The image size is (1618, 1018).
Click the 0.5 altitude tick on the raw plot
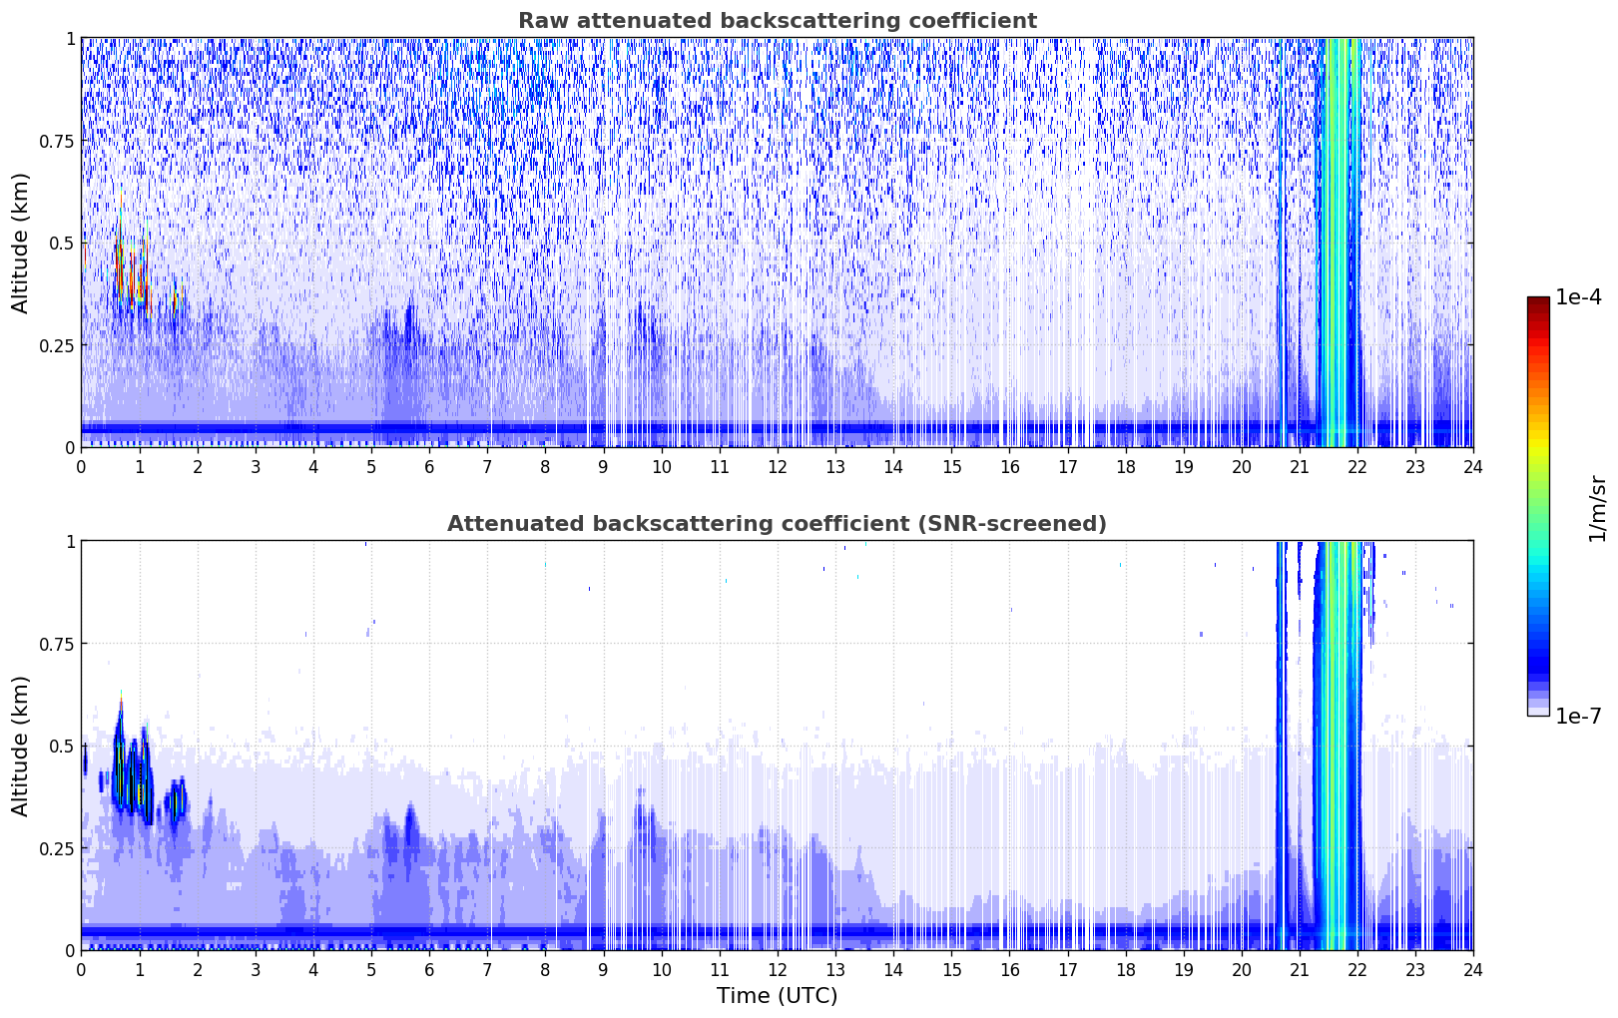click(x=62, y=243)
